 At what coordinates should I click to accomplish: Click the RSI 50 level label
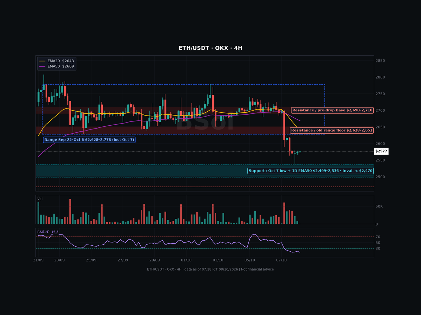click(x=378, y=243)
